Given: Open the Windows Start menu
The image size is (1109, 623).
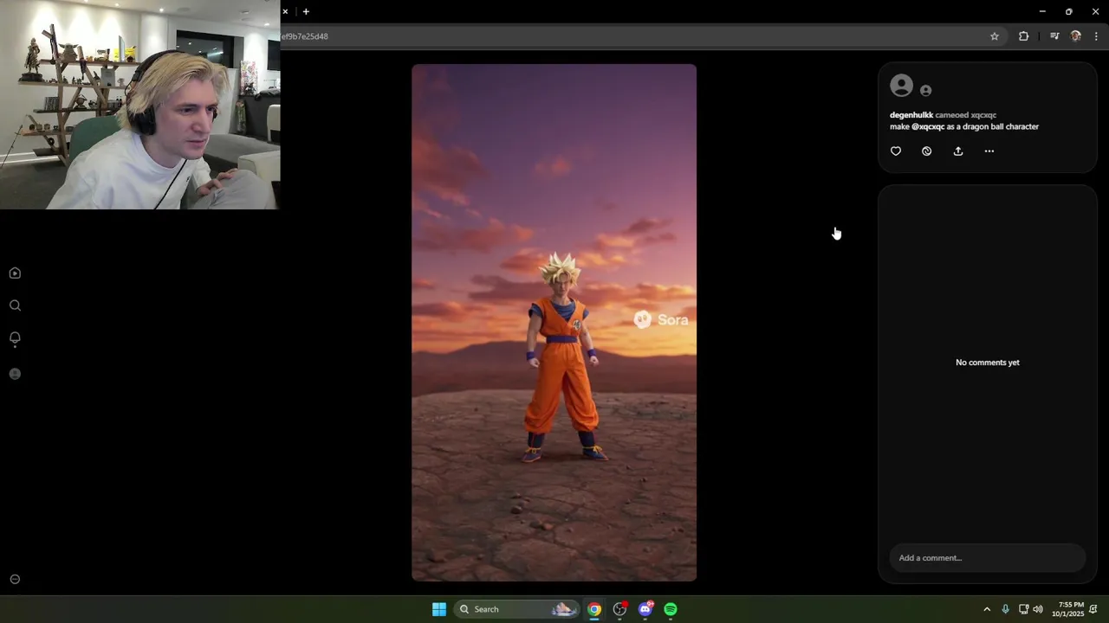Looking at the screenshot, I should [439, 609].
